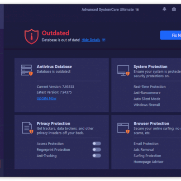
Task: Click the Windows Firewall entry
Action: [147, 105]
